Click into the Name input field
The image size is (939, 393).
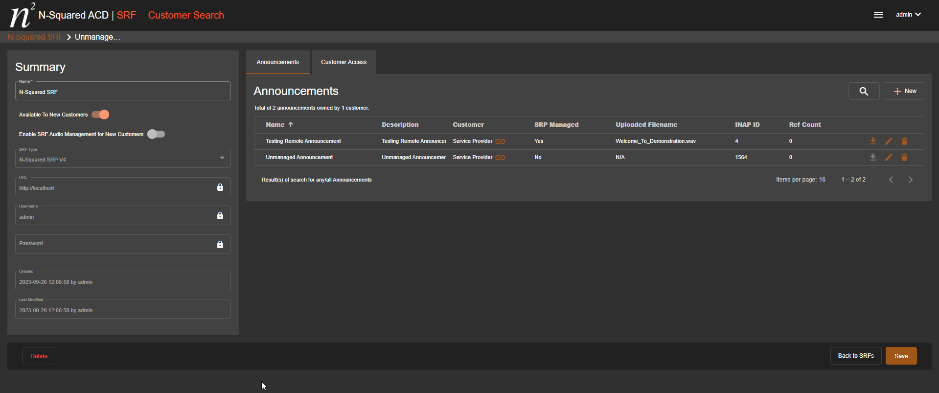click(122, 92)
